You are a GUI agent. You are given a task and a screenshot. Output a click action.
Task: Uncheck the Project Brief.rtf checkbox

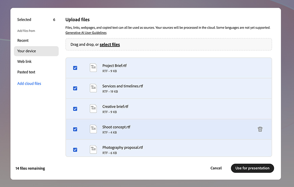(75, 68)
